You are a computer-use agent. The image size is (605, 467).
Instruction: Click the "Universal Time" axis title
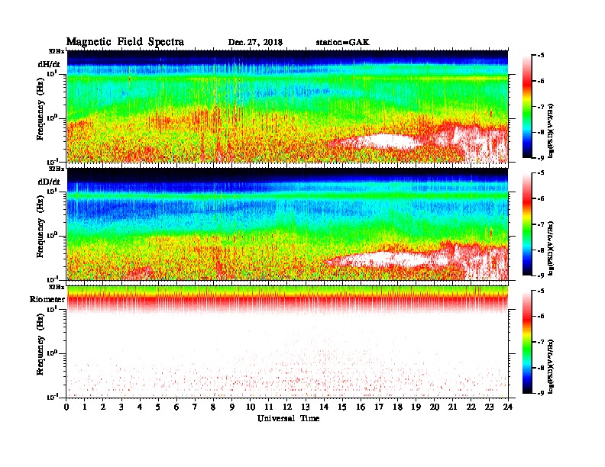tap(288, 418)
